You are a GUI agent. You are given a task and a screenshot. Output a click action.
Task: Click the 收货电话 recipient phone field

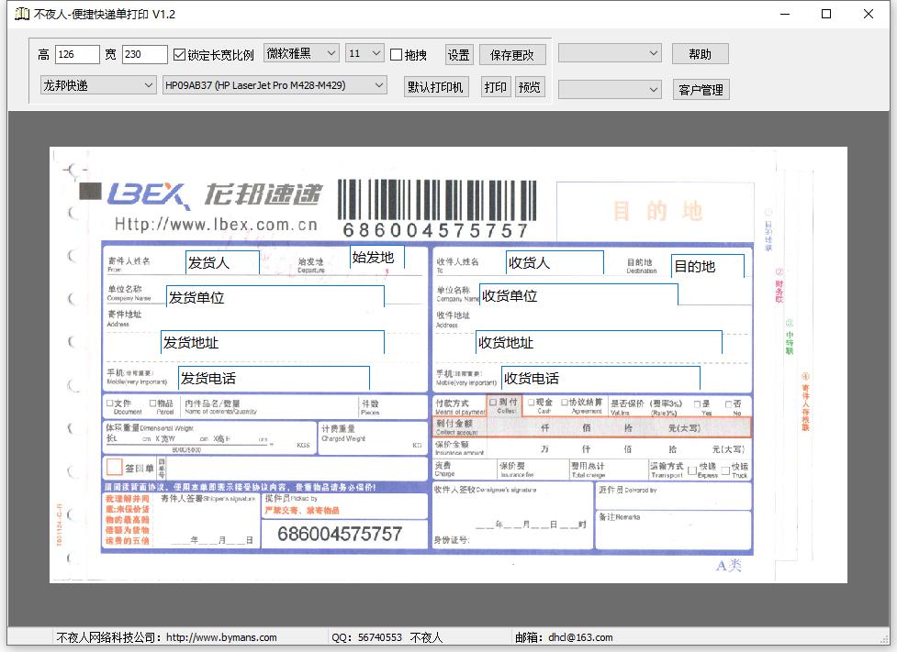pos(600,378)
